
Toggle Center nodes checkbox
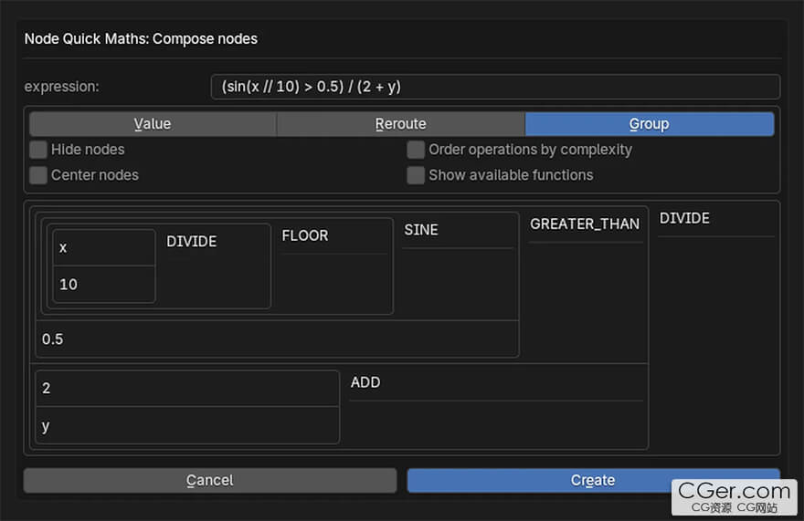38,175
